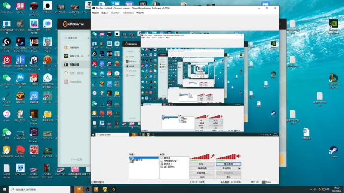Click the OBS microphone mute icon
The height and width of the screenshot is (193, 344).
pos(212,156)
